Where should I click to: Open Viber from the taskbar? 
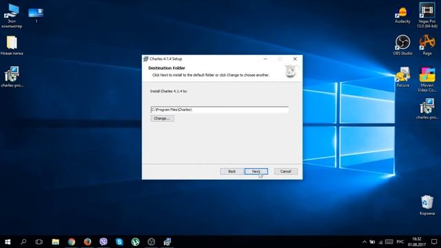click(103, 242)
